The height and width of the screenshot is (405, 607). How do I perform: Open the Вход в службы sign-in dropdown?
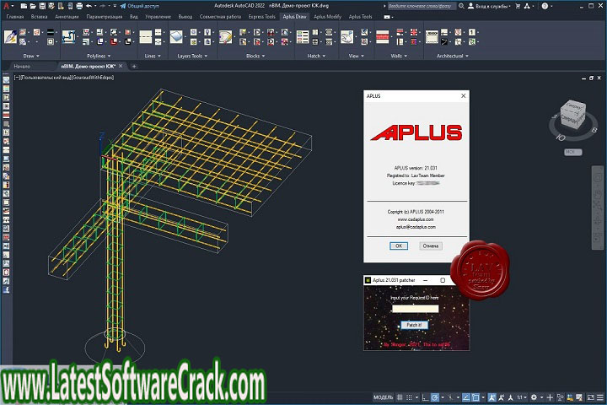click(x=490, y=6)
